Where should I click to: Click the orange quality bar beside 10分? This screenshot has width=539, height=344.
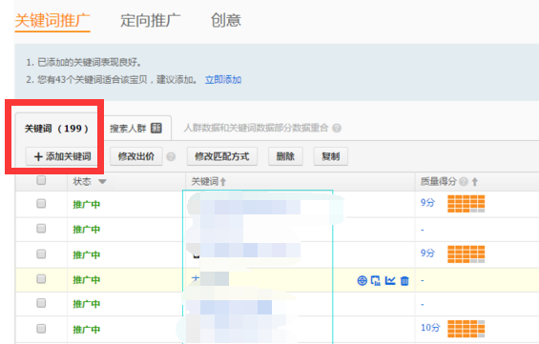(x=466, y=329)
